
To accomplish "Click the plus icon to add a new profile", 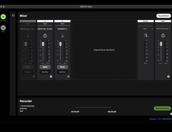I will pos(3,28).
